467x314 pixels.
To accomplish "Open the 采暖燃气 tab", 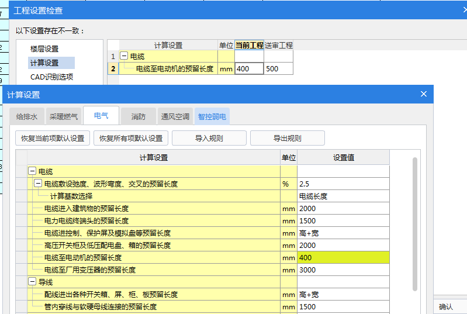I will (x=63, y=116).
